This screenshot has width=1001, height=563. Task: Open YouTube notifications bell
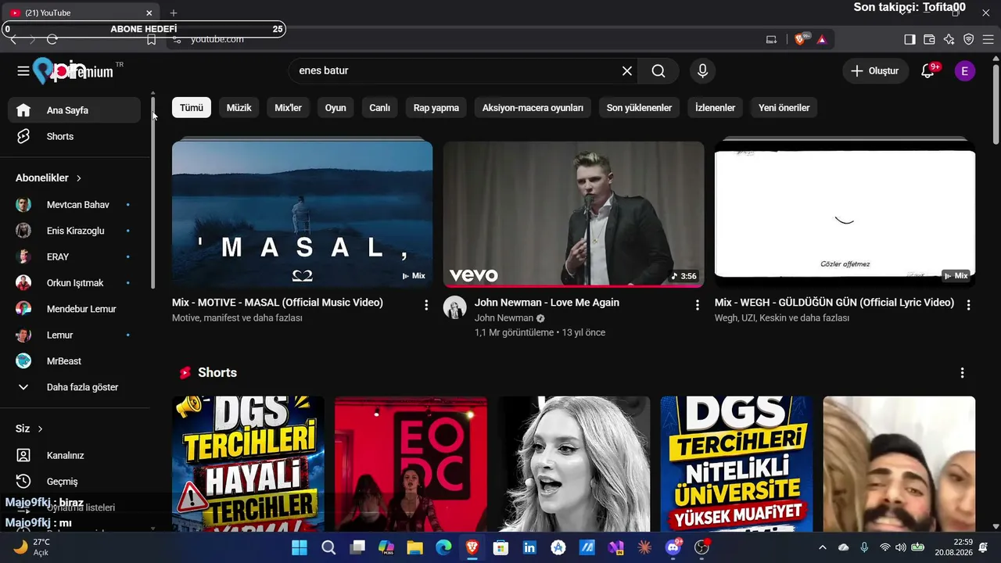tap(927, 71)
